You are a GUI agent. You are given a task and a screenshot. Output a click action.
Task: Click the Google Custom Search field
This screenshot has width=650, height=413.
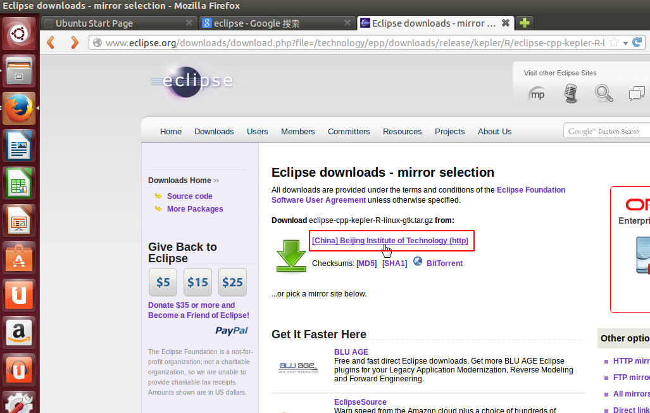click(x=607, y=131)
